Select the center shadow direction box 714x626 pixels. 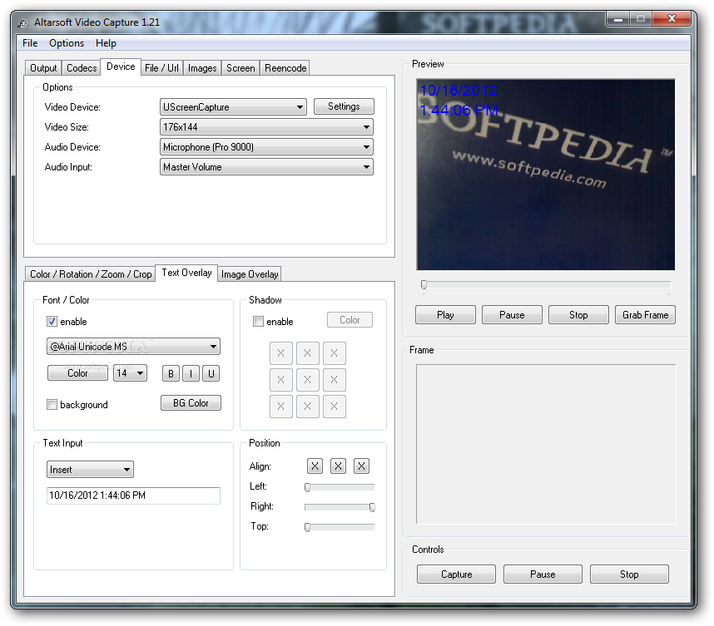307,380
